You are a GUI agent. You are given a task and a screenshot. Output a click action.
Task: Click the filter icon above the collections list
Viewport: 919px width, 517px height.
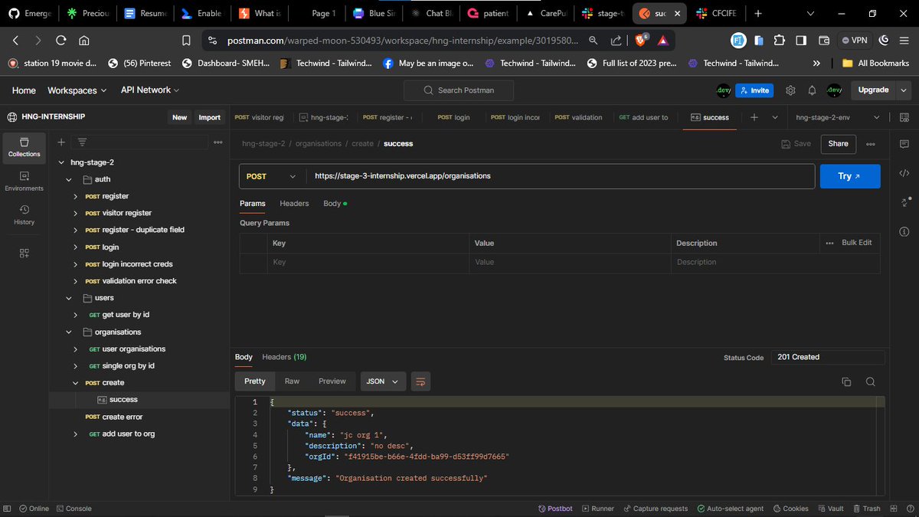pyautogui.click(x=82, y=142)
